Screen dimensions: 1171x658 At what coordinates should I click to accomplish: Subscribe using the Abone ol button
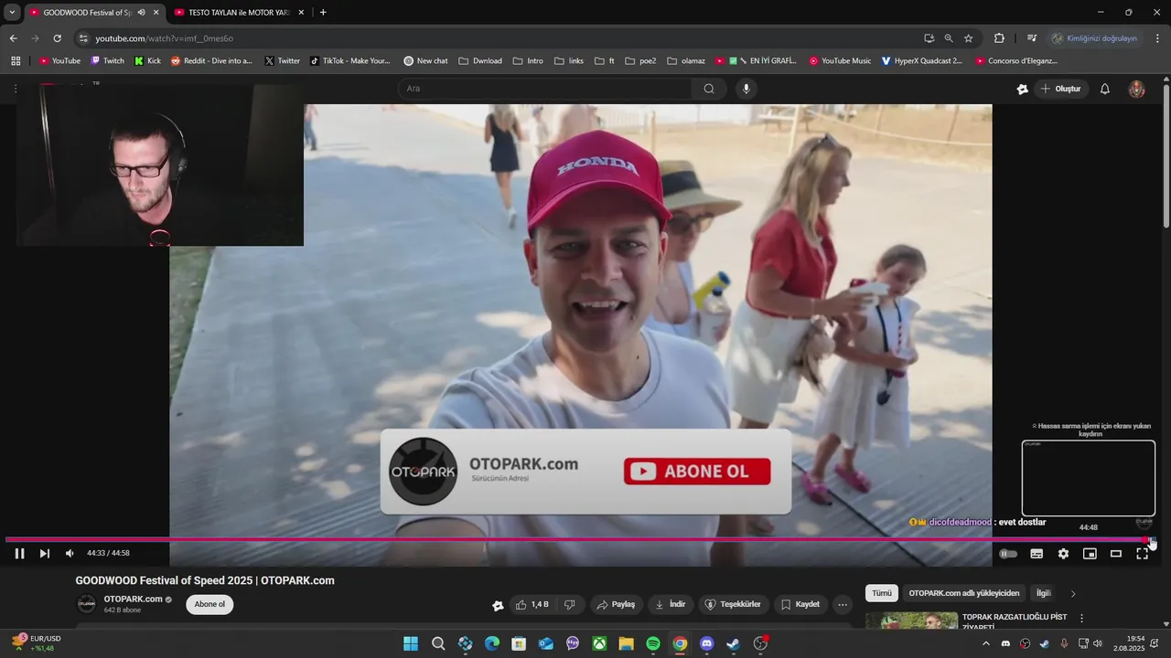point(209,604)
